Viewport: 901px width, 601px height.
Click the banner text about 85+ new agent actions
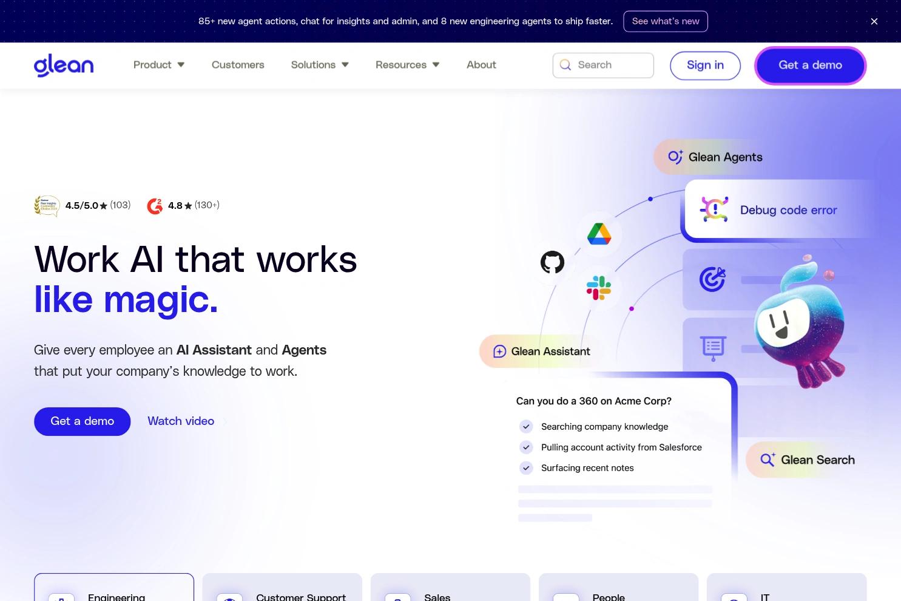[x=405, y=21]
